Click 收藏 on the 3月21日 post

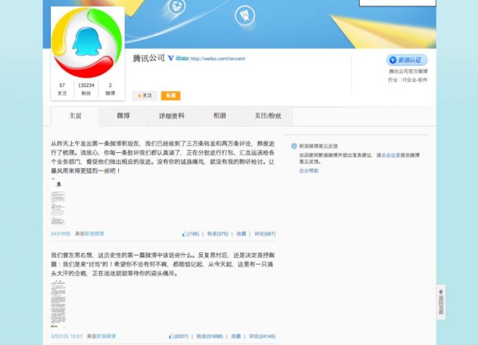pos(236,336)
